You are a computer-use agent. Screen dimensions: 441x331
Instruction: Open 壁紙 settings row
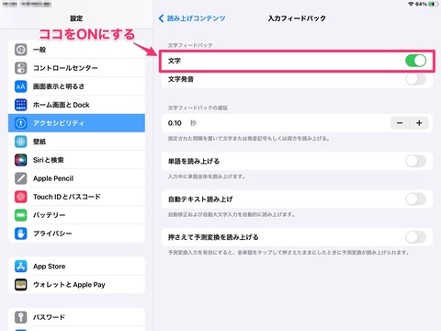76,142
